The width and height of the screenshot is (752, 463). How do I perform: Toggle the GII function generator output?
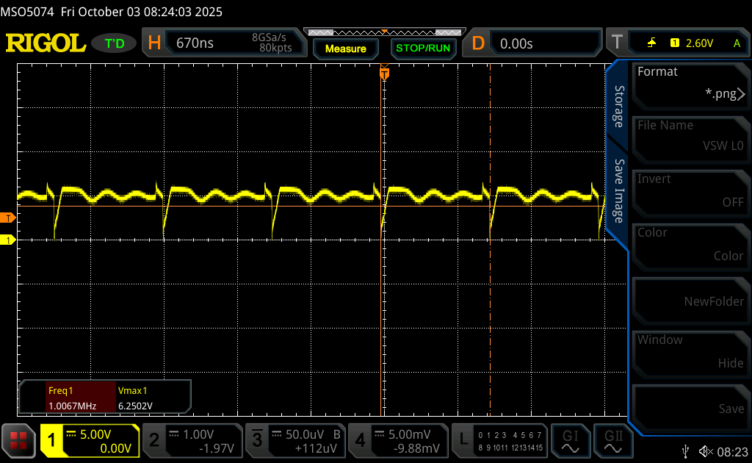pos(613,441)
